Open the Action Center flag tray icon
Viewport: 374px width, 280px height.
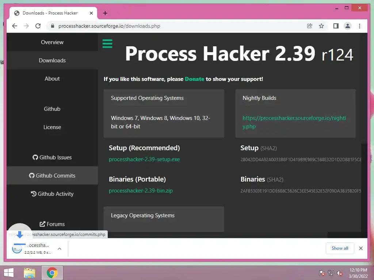point(322,273)
